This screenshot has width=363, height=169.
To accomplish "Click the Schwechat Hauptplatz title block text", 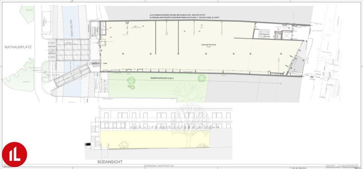I will pos(155,166).
